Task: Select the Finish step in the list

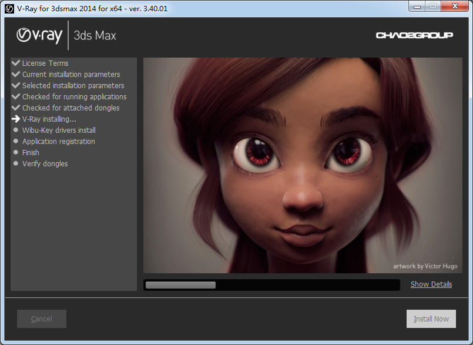Action: pyautogui.click(x=31, y=153)
